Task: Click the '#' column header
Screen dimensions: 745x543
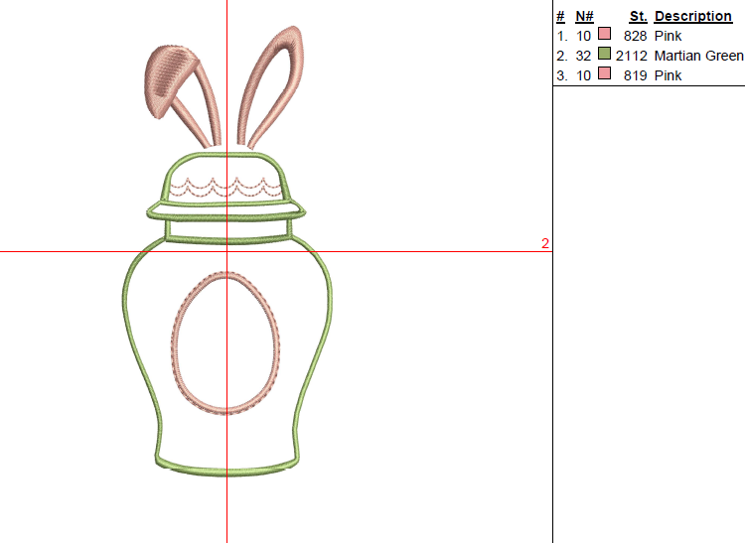Action: coord(560,16)
